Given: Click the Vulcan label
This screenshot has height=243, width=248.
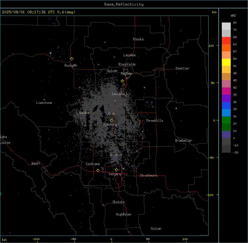Looking at the screenshot, I should click(x=156, y=229).
